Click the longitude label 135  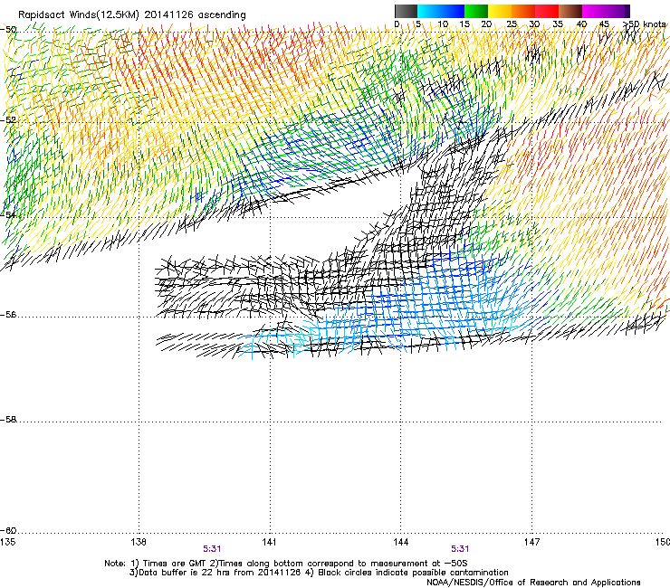[x=7, y=542]
